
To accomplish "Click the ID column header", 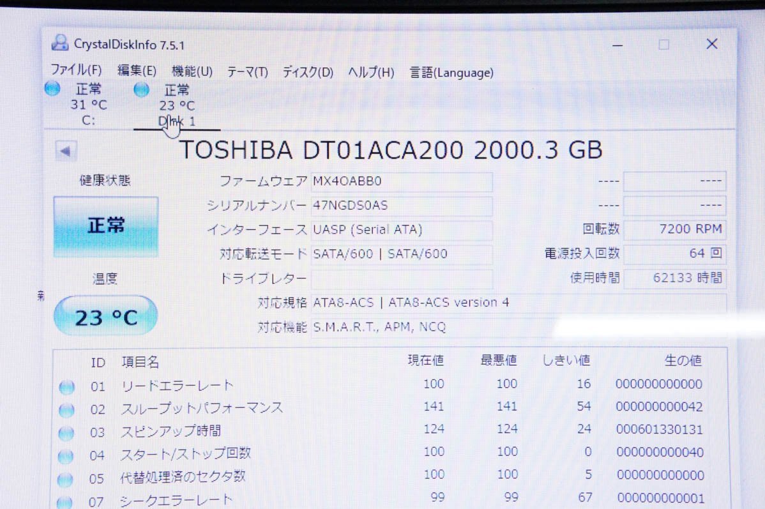I will point(98,363).
